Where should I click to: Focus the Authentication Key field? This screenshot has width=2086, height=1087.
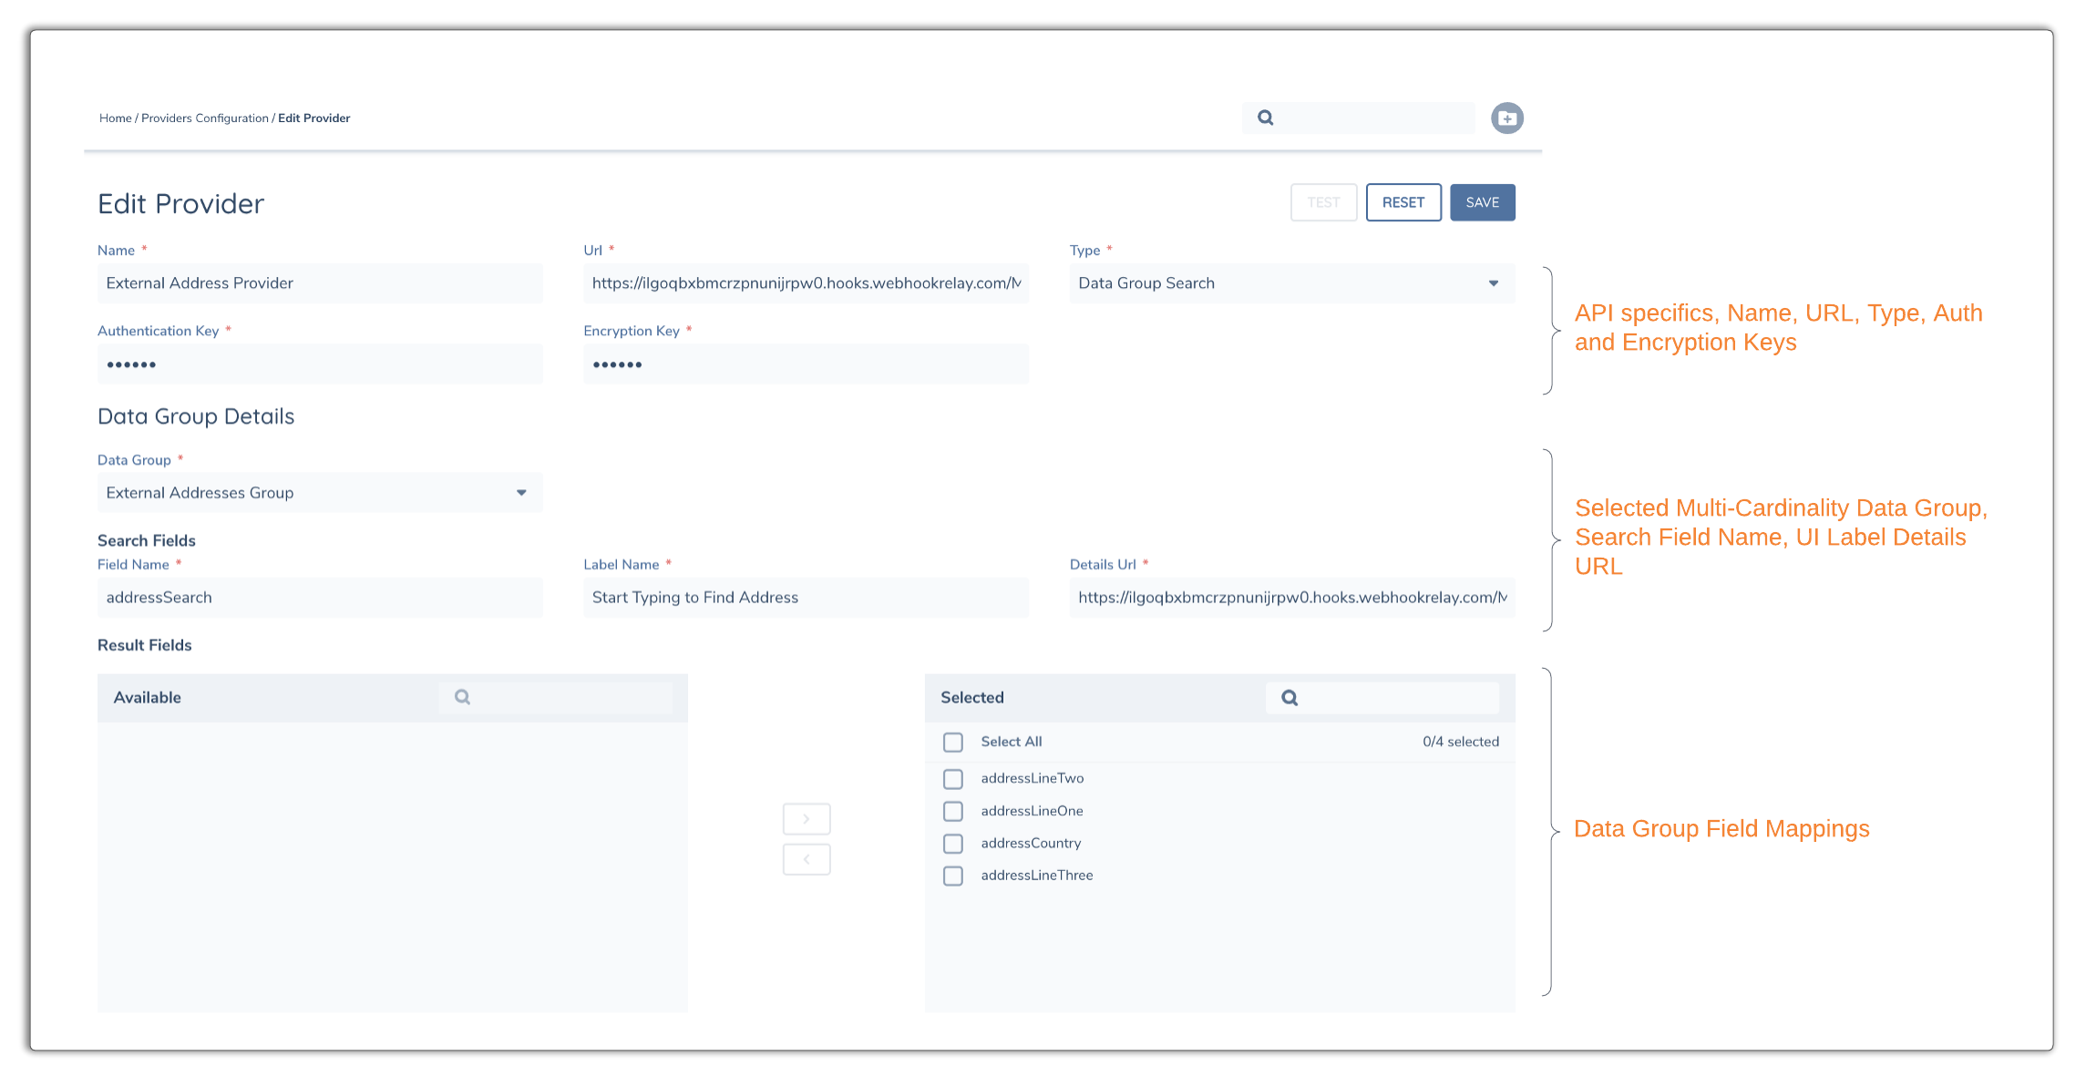click(320, 364)
